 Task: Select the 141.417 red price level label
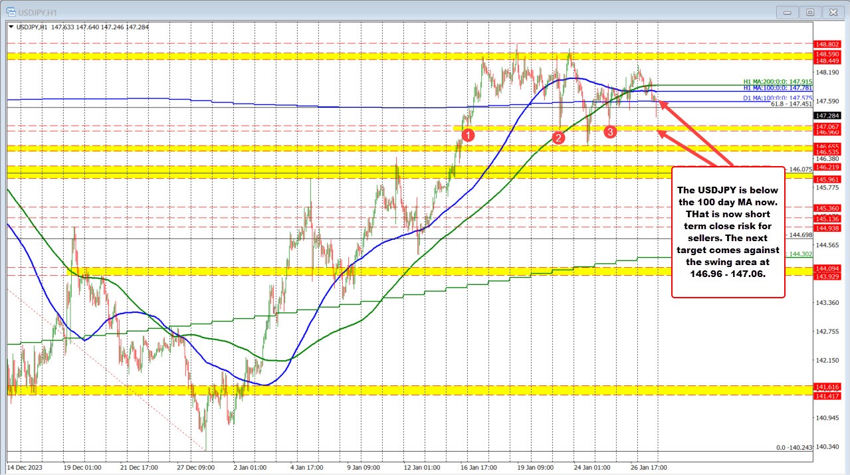coord(828,396)
